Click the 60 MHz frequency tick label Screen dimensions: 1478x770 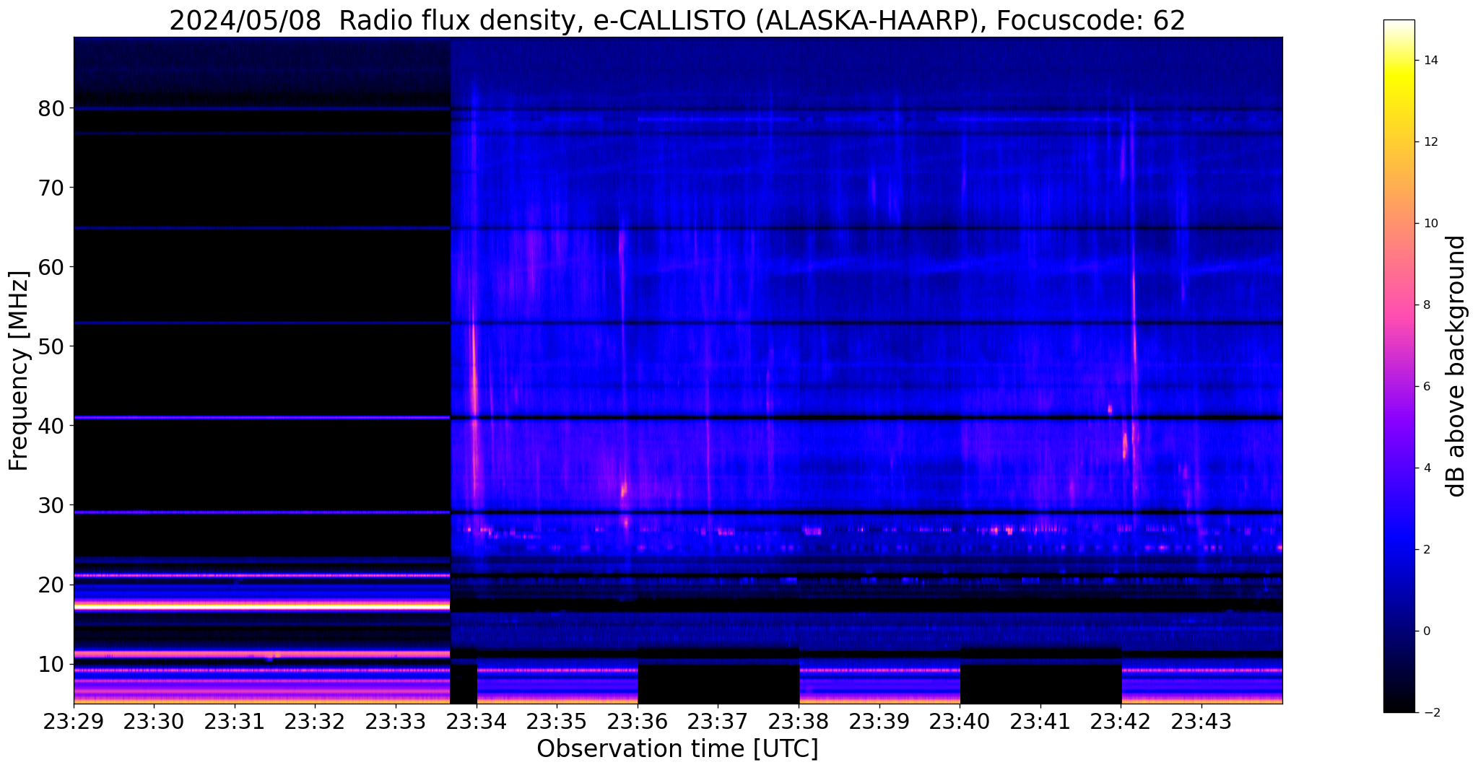51,267
